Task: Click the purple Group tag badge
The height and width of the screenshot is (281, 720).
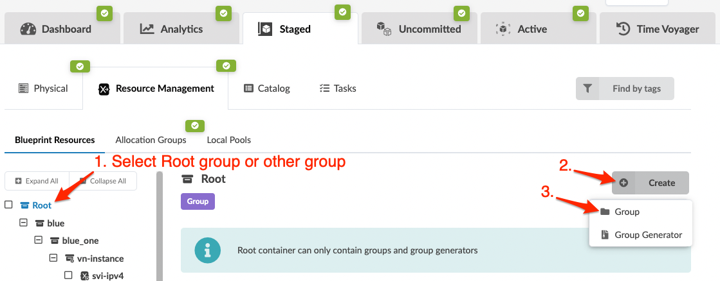Action: (198, 201)
